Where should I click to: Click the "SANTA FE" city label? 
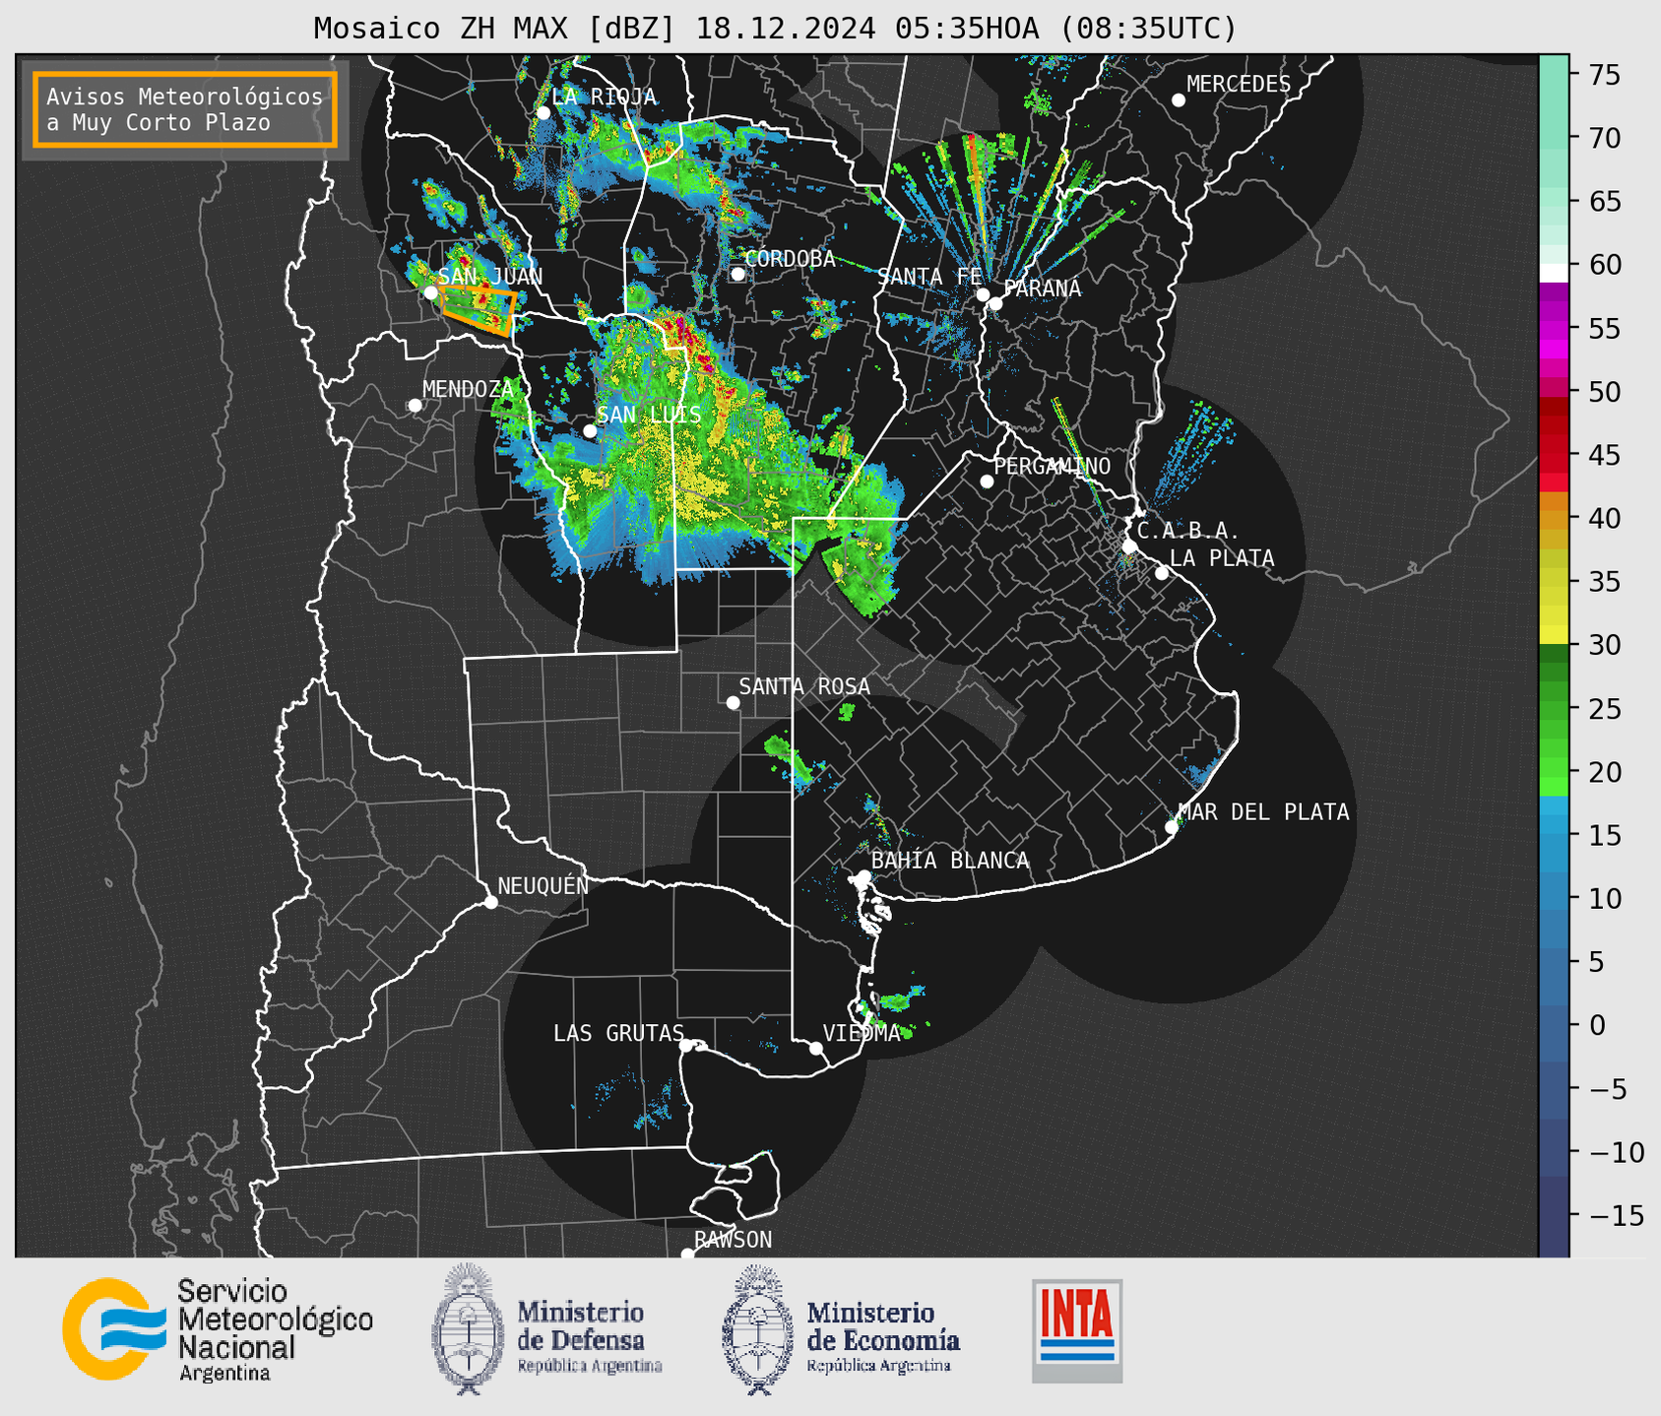pyautogui.click(x=930, y=277)
